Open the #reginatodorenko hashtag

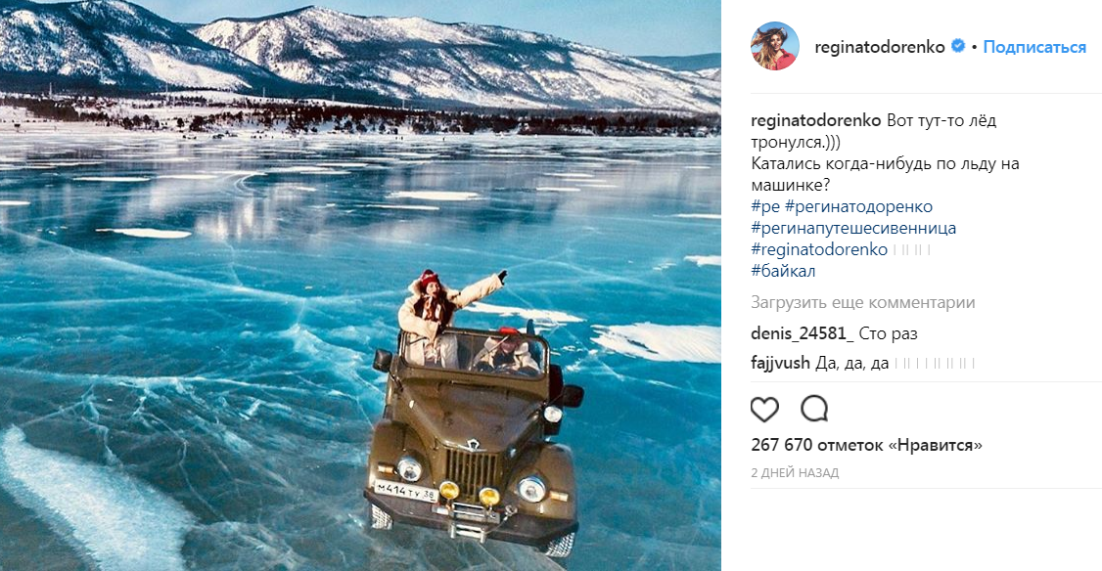pos(819,249)
